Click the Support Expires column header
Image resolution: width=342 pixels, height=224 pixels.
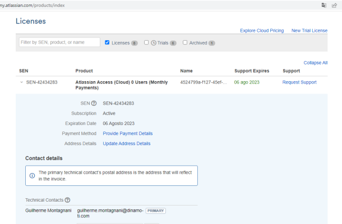click(252, 71)
